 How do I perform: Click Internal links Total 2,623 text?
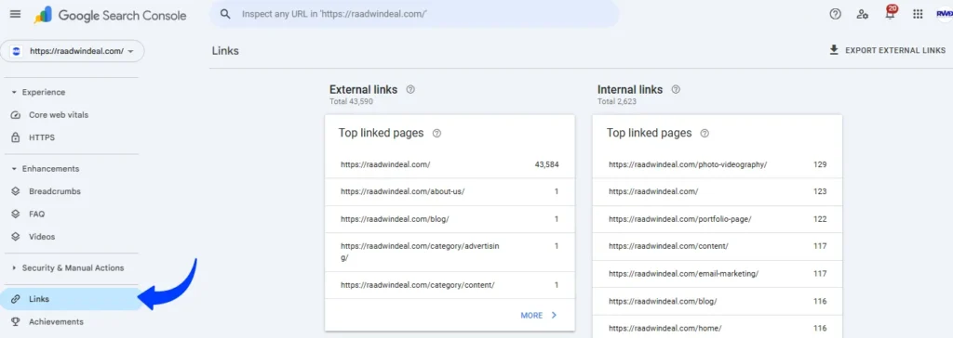[617, 101]
